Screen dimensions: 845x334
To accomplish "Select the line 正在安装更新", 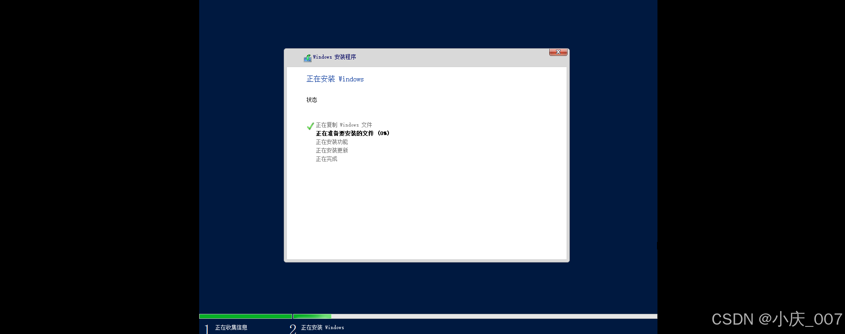I will [332, 150].
